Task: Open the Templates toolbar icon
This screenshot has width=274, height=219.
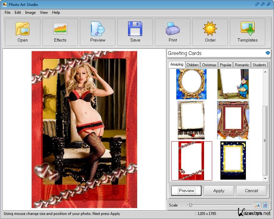Action: point(247,29)
